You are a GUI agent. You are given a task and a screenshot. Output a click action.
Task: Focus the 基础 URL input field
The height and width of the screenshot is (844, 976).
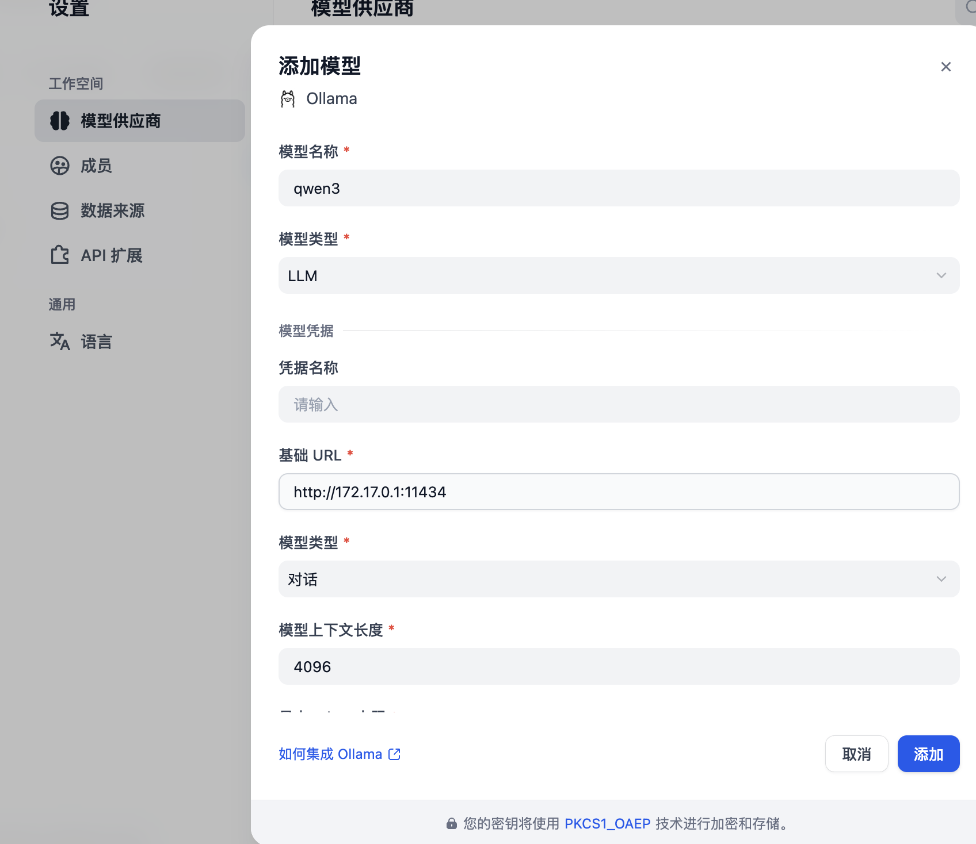tap(619, 492)
